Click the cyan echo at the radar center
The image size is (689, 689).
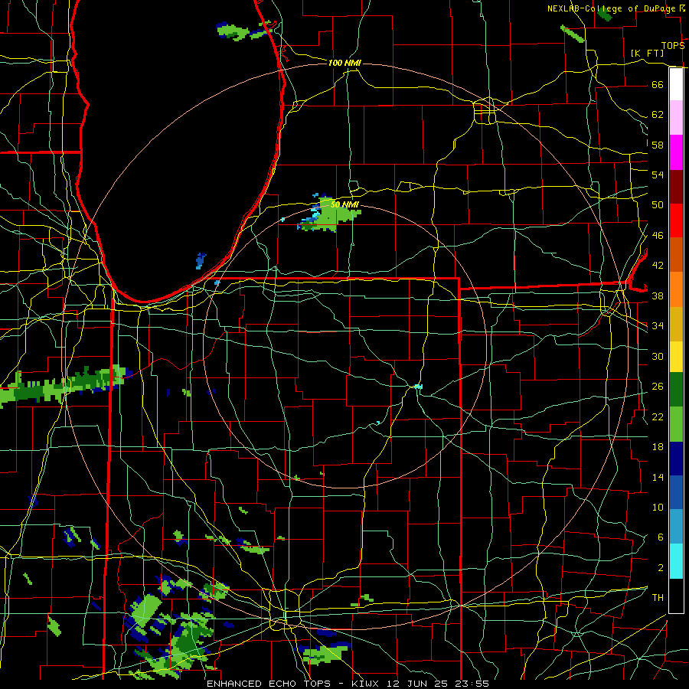pos(418,387)
